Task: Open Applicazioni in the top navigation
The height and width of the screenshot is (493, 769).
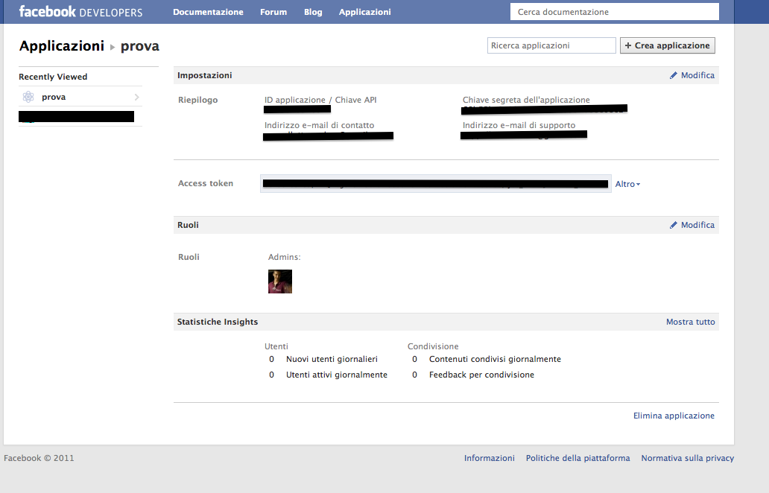Action: pyautogui.click(x=364, y=12)
